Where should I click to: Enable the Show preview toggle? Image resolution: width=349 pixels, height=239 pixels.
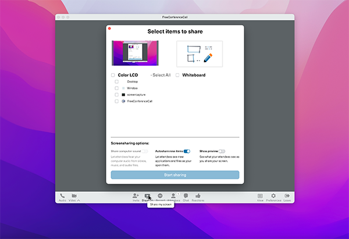221,151
